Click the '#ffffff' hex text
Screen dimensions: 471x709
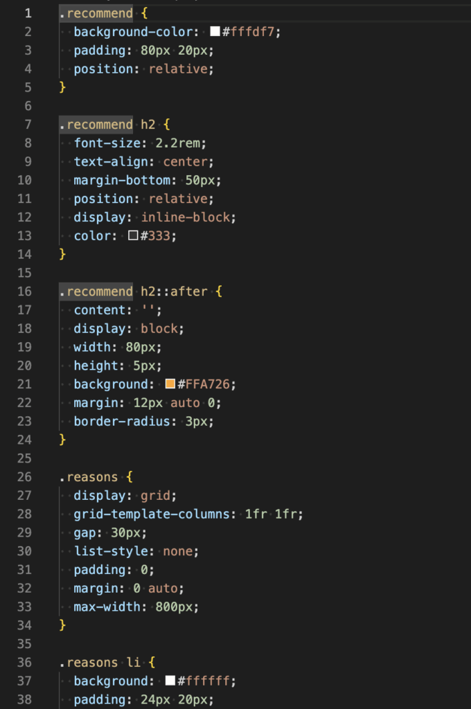tap(204, 681)
